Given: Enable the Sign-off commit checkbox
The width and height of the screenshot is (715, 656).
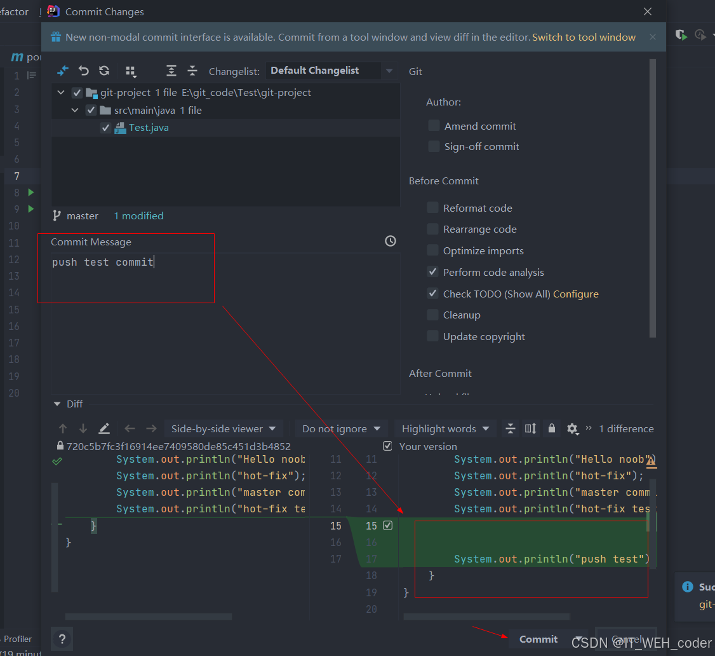Looking at the screenshot, I should [x=434, y=146].
